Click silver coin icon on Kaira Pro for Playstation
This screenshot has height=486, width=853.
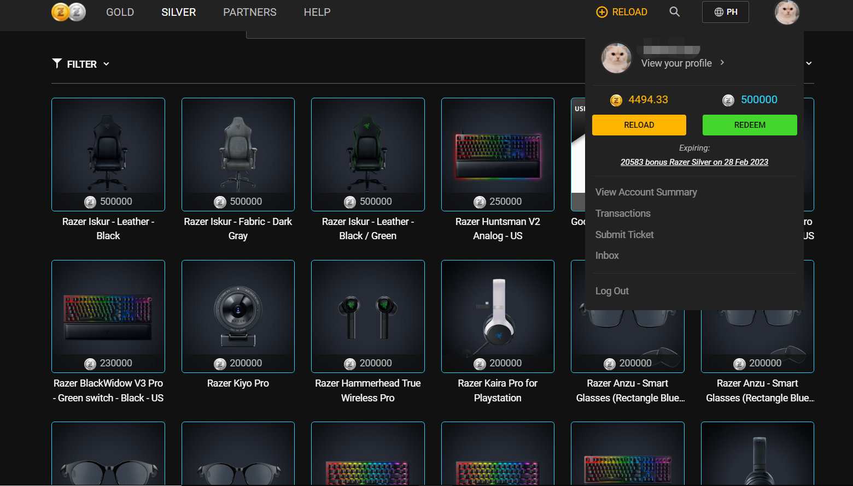480,364
